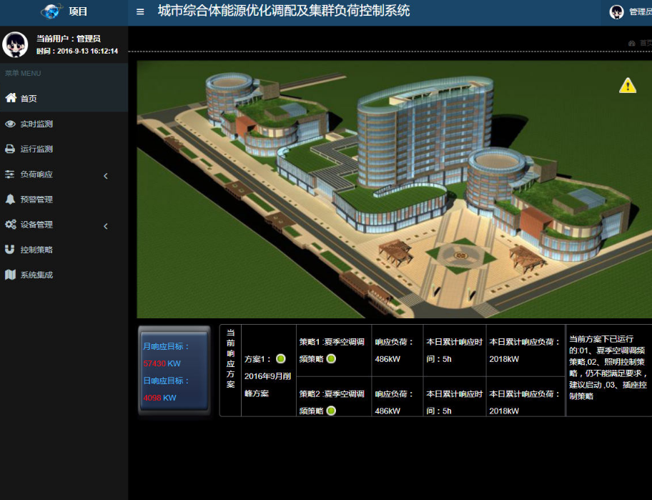Click the globe logo next to 项目
This screenshot has height=500, width=652.
coord(52,11)
